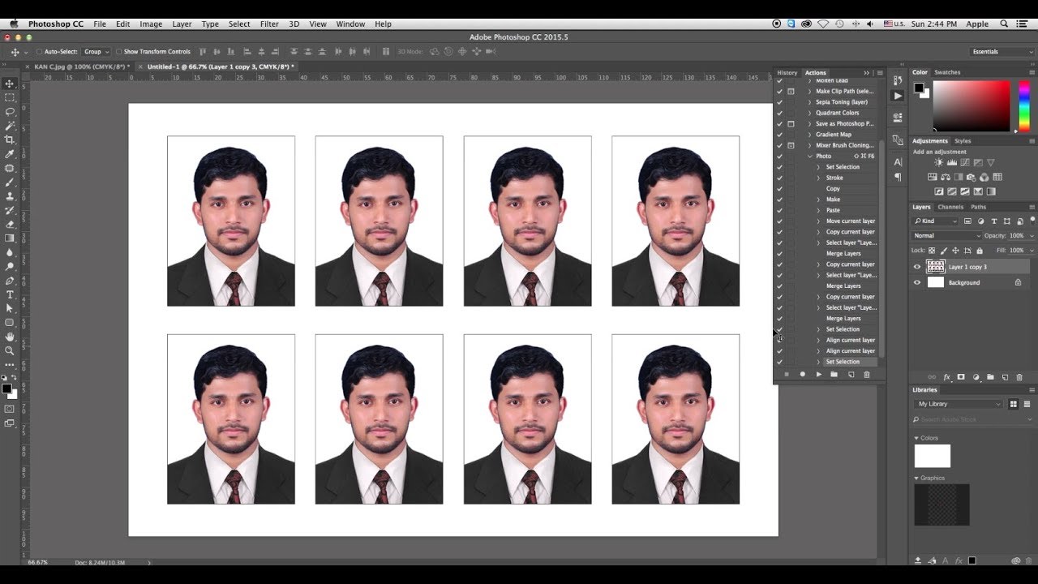1038x584 pixels.
Task: Open the Normal blend mode dropdown
Action: (x=946, y=235)
